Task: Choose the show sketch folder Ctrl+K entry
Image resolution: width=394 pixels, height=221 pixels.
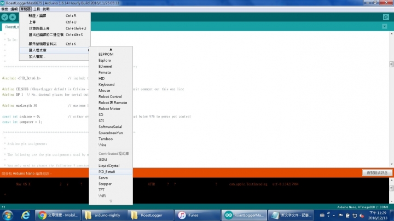Action: (x=55, y=44)
